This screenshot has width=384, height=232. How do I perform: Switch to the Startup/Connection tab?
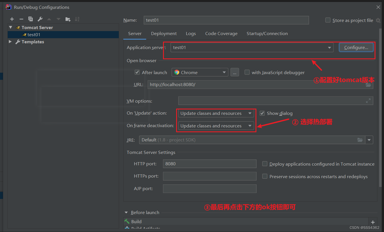point(267,34)
